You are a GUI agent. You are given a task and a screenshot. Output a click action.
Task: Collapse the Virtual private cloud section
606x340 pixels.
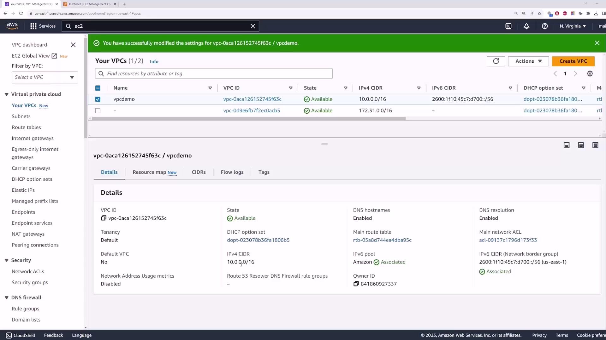click(7, 94)
